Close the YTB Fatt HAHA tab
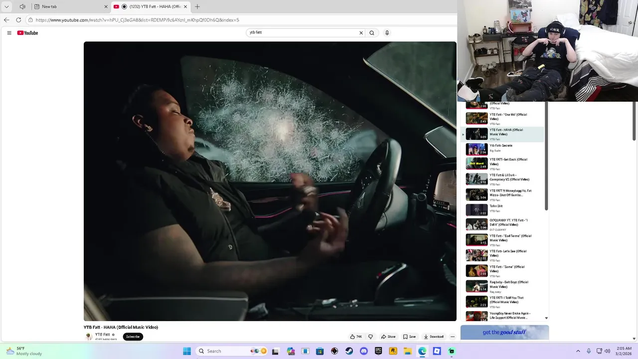Image resolution: width=638 pixels, height=359 pixels. click(x=185, y=6)
